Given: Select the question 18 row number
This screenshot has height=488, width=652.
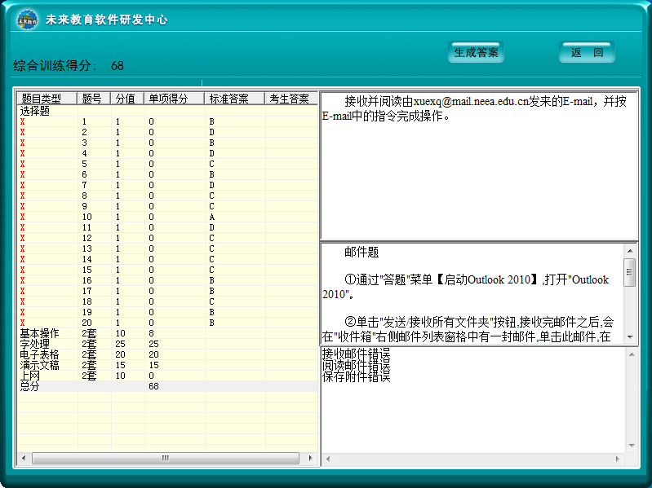Looking at the screenshot, I should click(86, 301).
